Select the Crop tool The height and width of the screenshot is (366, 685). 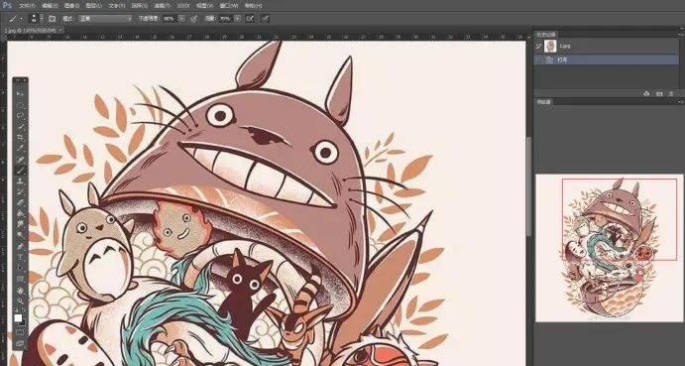click(x=20, y=137)
